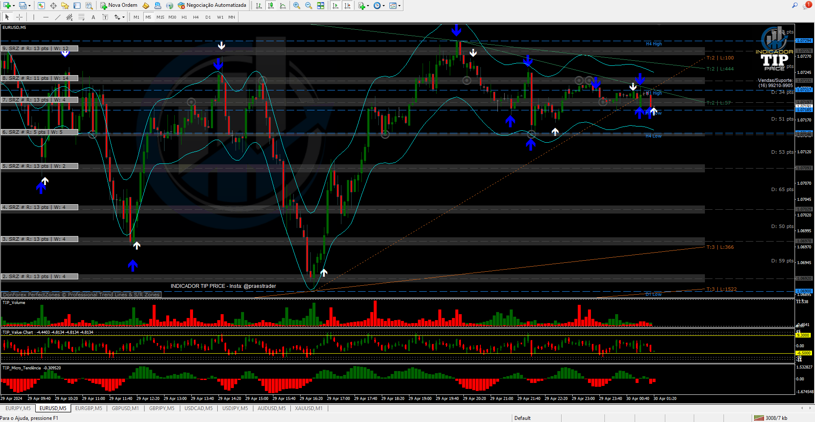Open the USDCAD,M5 chart tab
The width and height of the screenshot is (815, 422).
199,408
